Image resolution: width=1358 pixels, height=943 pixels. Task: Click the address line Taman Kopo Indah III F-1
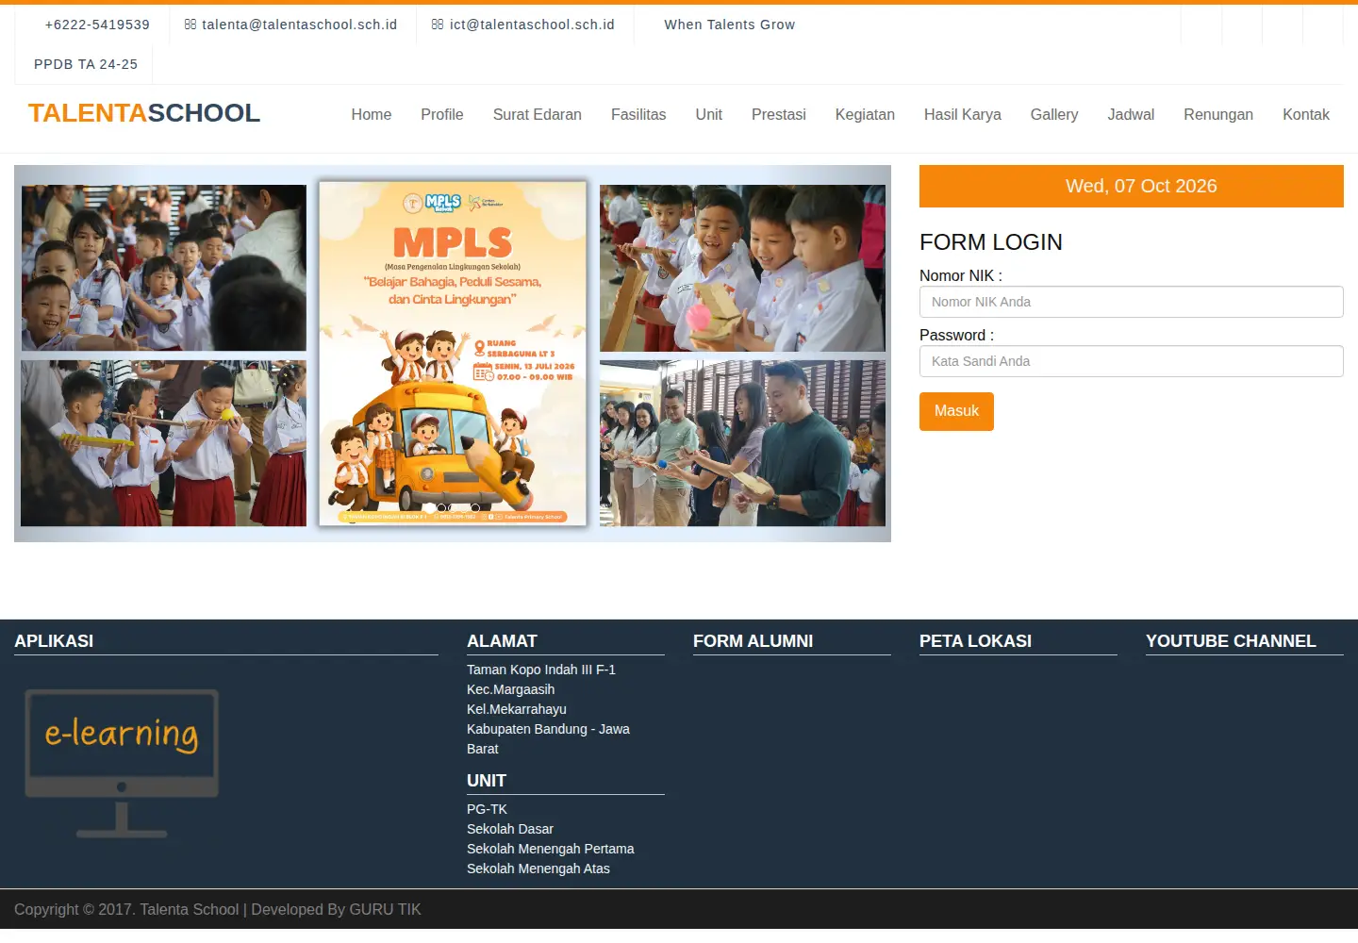[x=541, y=670]
